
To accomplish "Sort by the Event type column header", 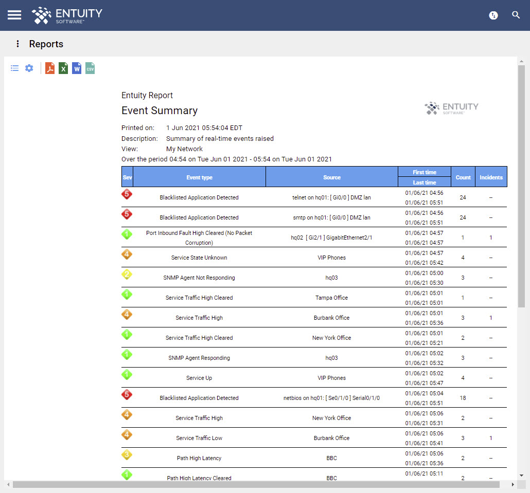I will [199, 177].
